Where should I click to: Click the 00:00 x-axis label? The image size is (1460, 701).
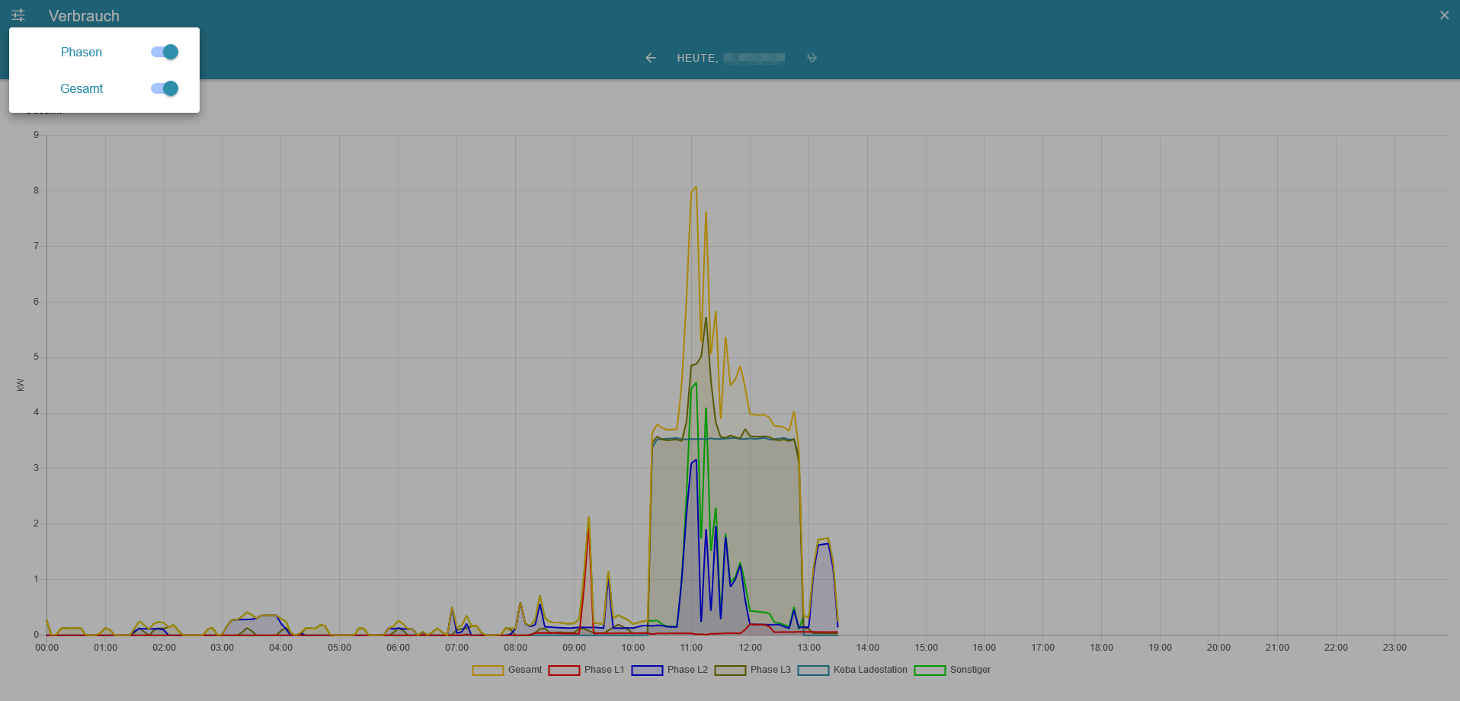[46, 648]
